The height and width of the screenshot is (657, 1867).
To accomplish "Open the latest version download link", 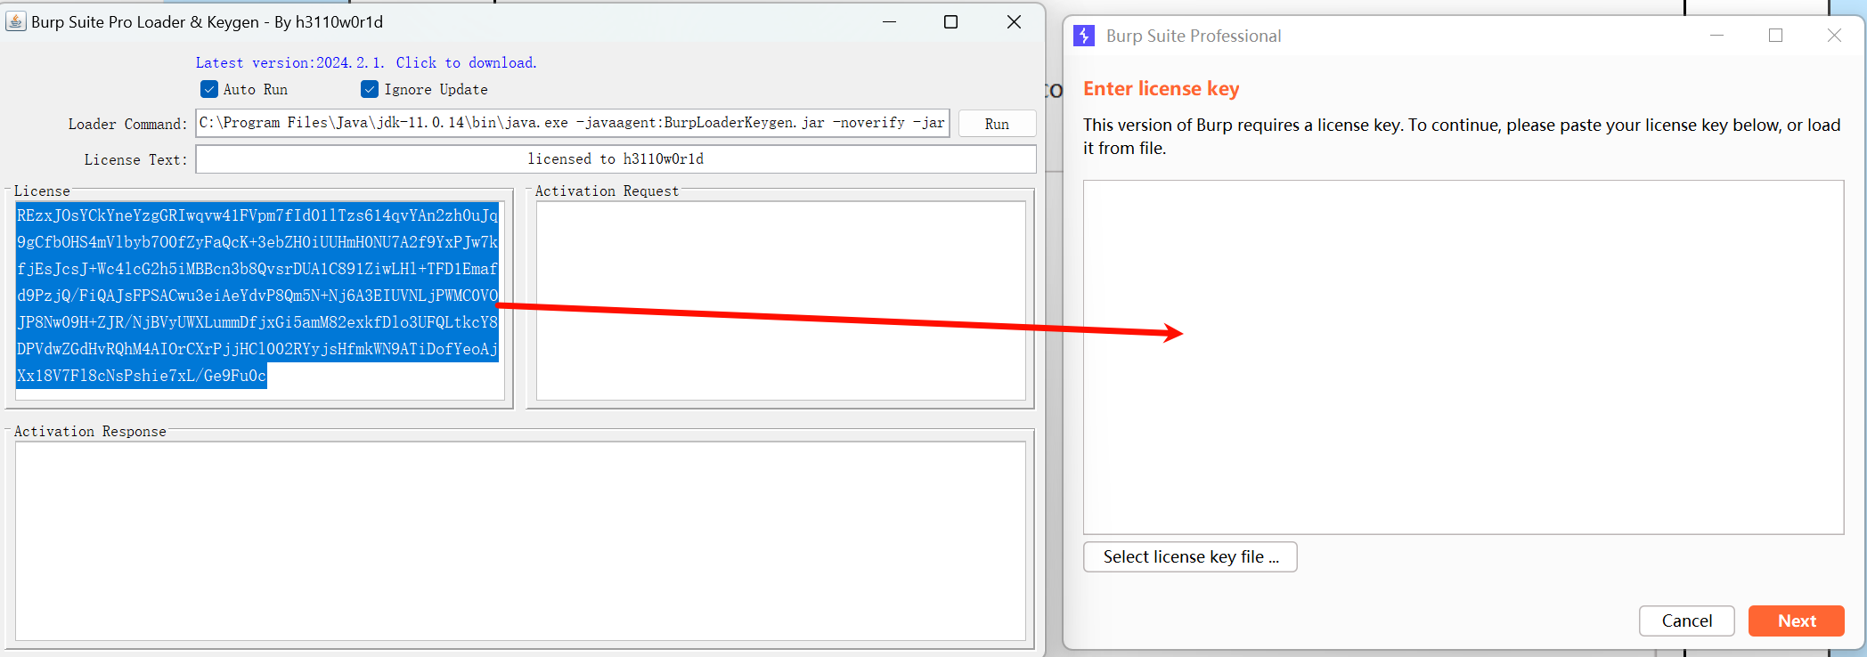I will coord(366,62).
